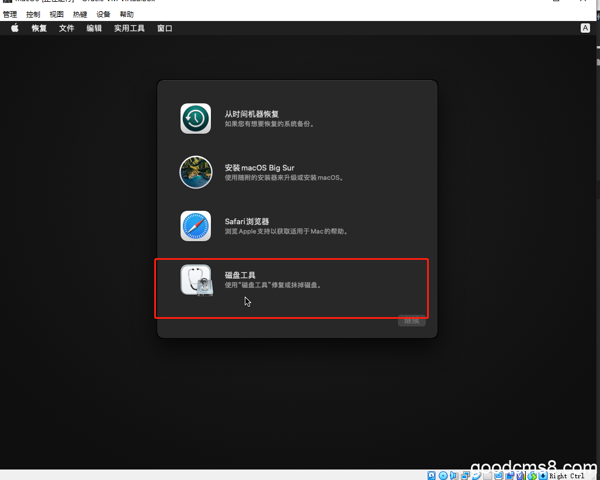The width and height of the screenshot is (600, 480).
Task: Open the 窗口 menu in macOS menu bar
Action: (x=165, y=28)
